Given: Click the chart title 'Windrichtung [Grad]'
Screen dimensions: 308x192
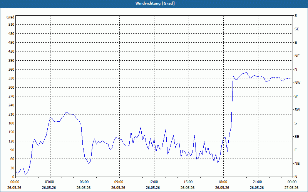Looking at the screenshot, I should pos(155,3).
